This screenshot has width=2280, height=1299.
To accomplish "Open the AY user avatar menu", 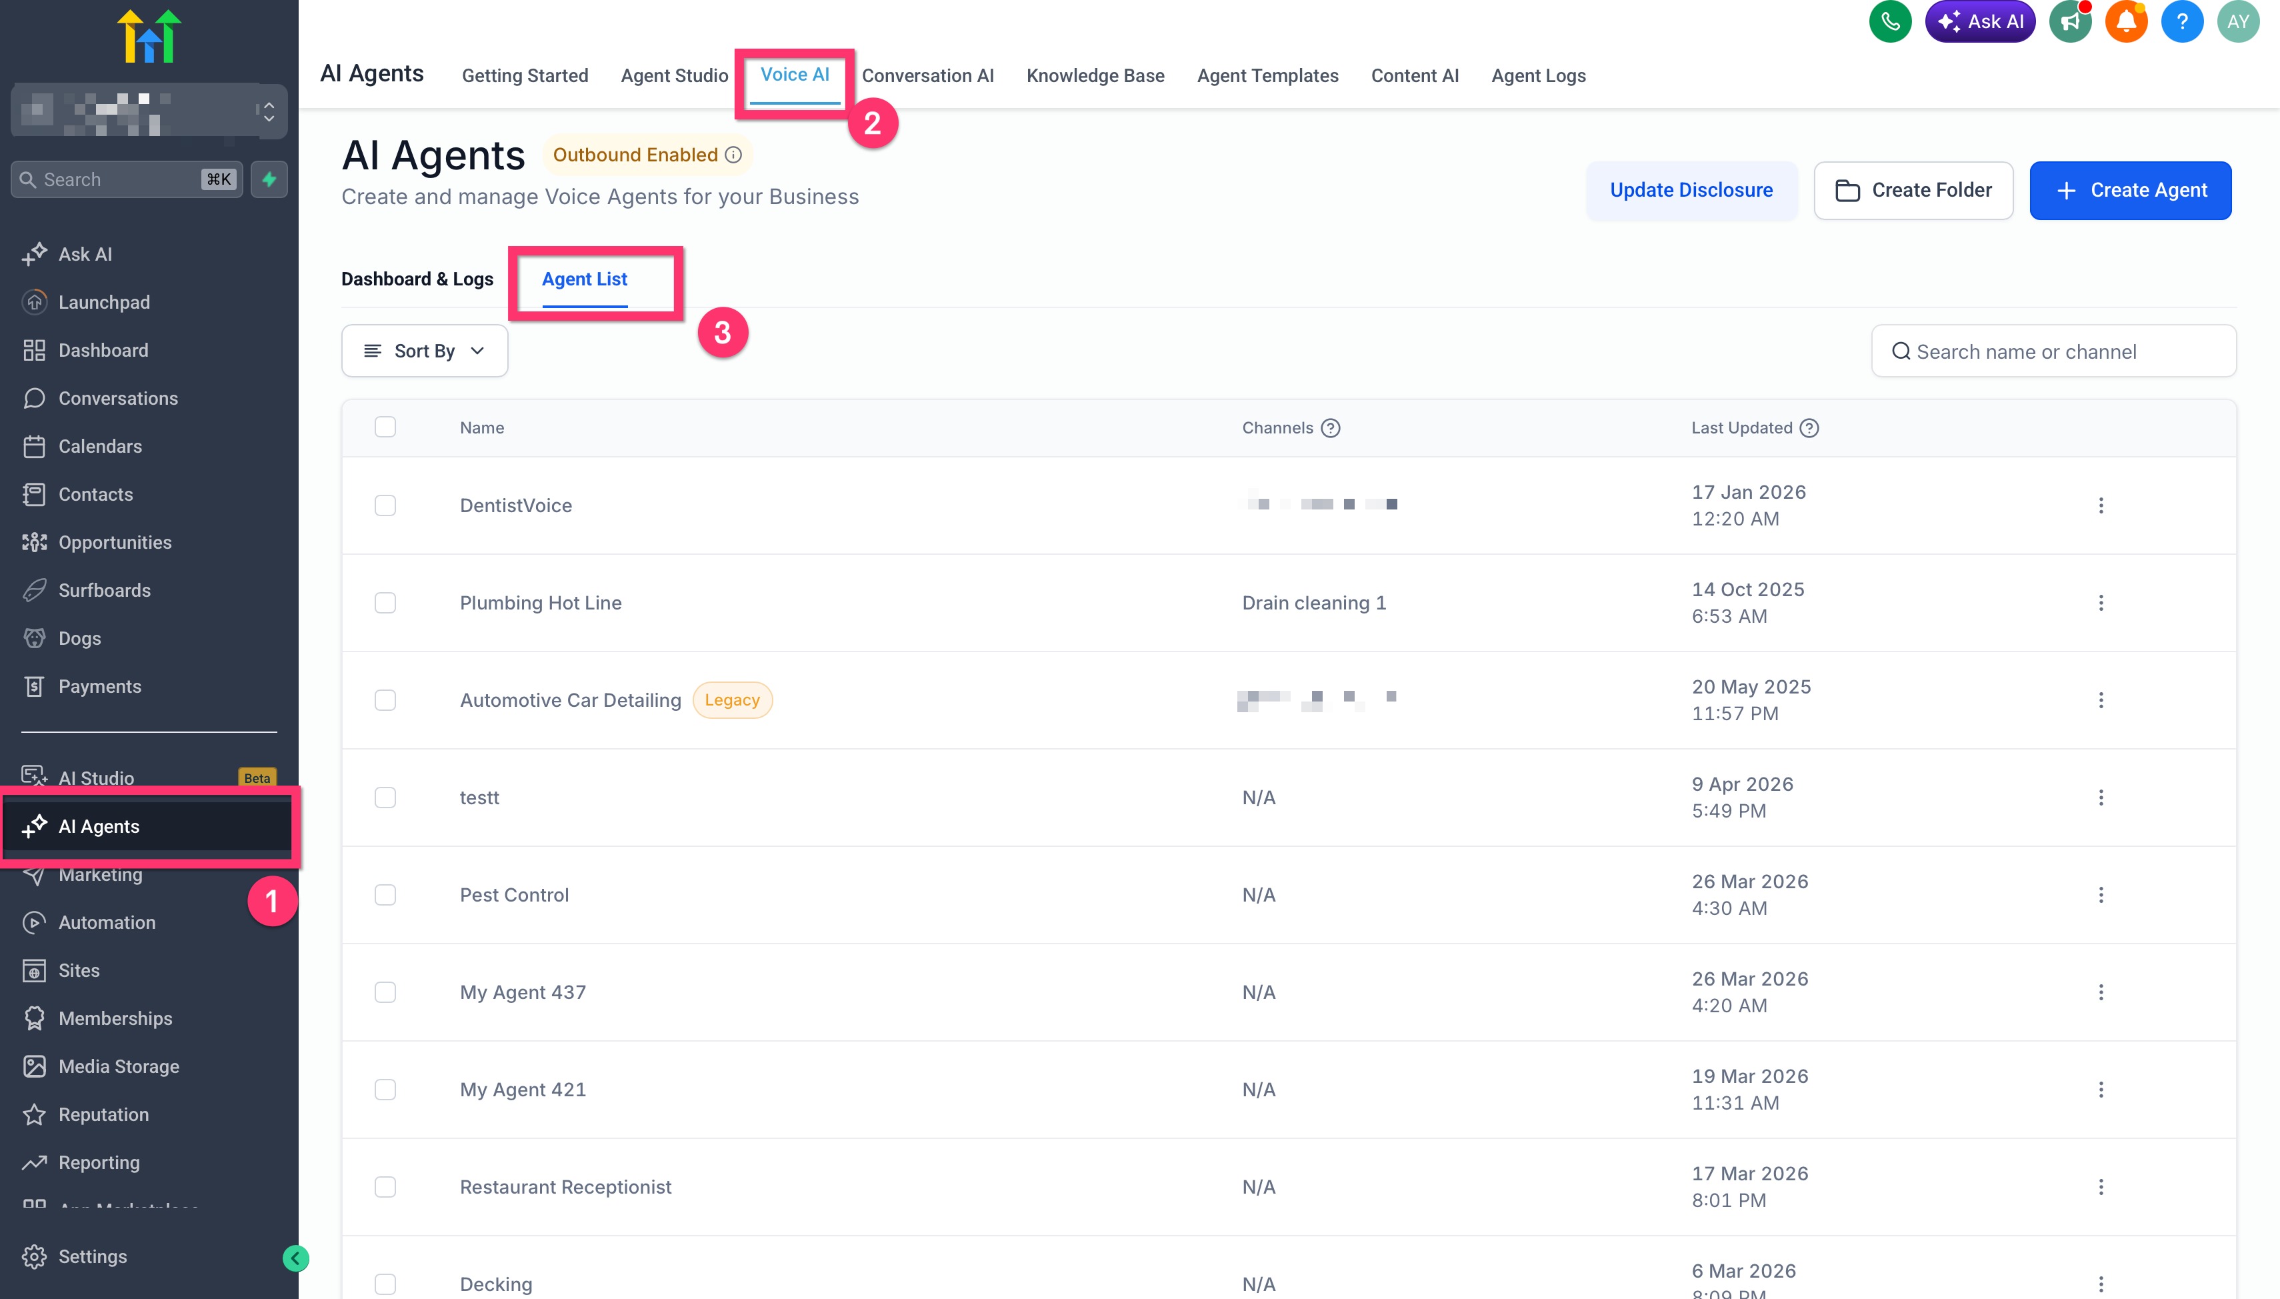I will (x=2237, y=21).
